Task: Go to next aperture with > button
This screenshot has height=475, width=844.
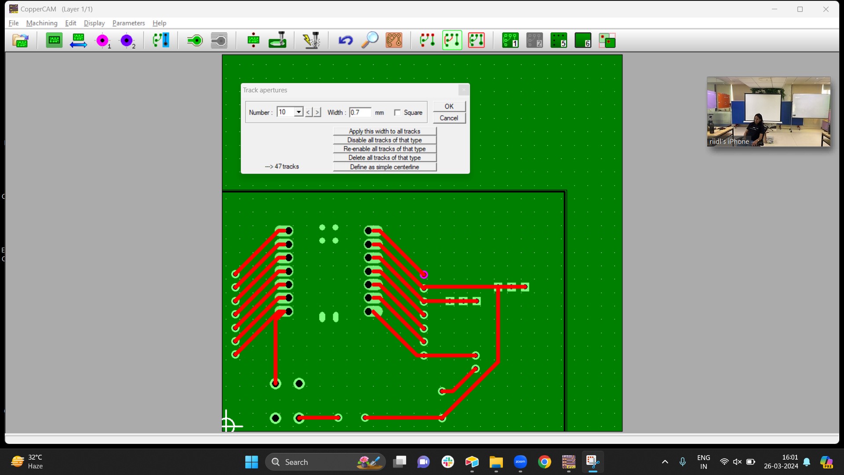Action: (x=317, y=113)
